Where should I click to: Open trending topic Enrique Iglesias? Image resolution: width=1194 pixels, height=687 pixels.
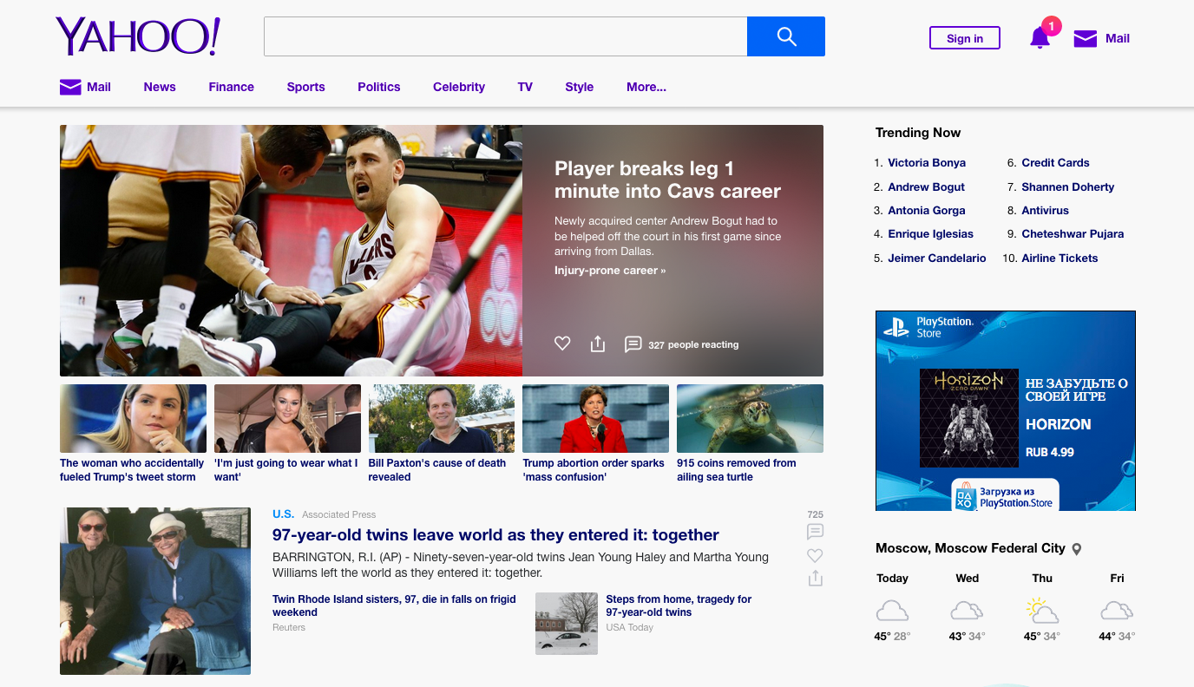[930, 234]
